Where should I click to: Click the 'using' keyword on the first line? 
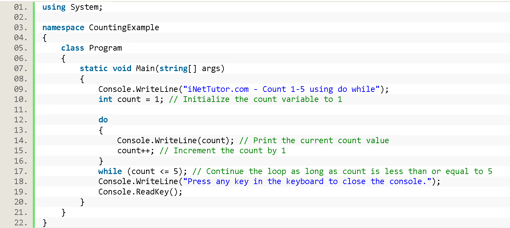pos(54,7)
